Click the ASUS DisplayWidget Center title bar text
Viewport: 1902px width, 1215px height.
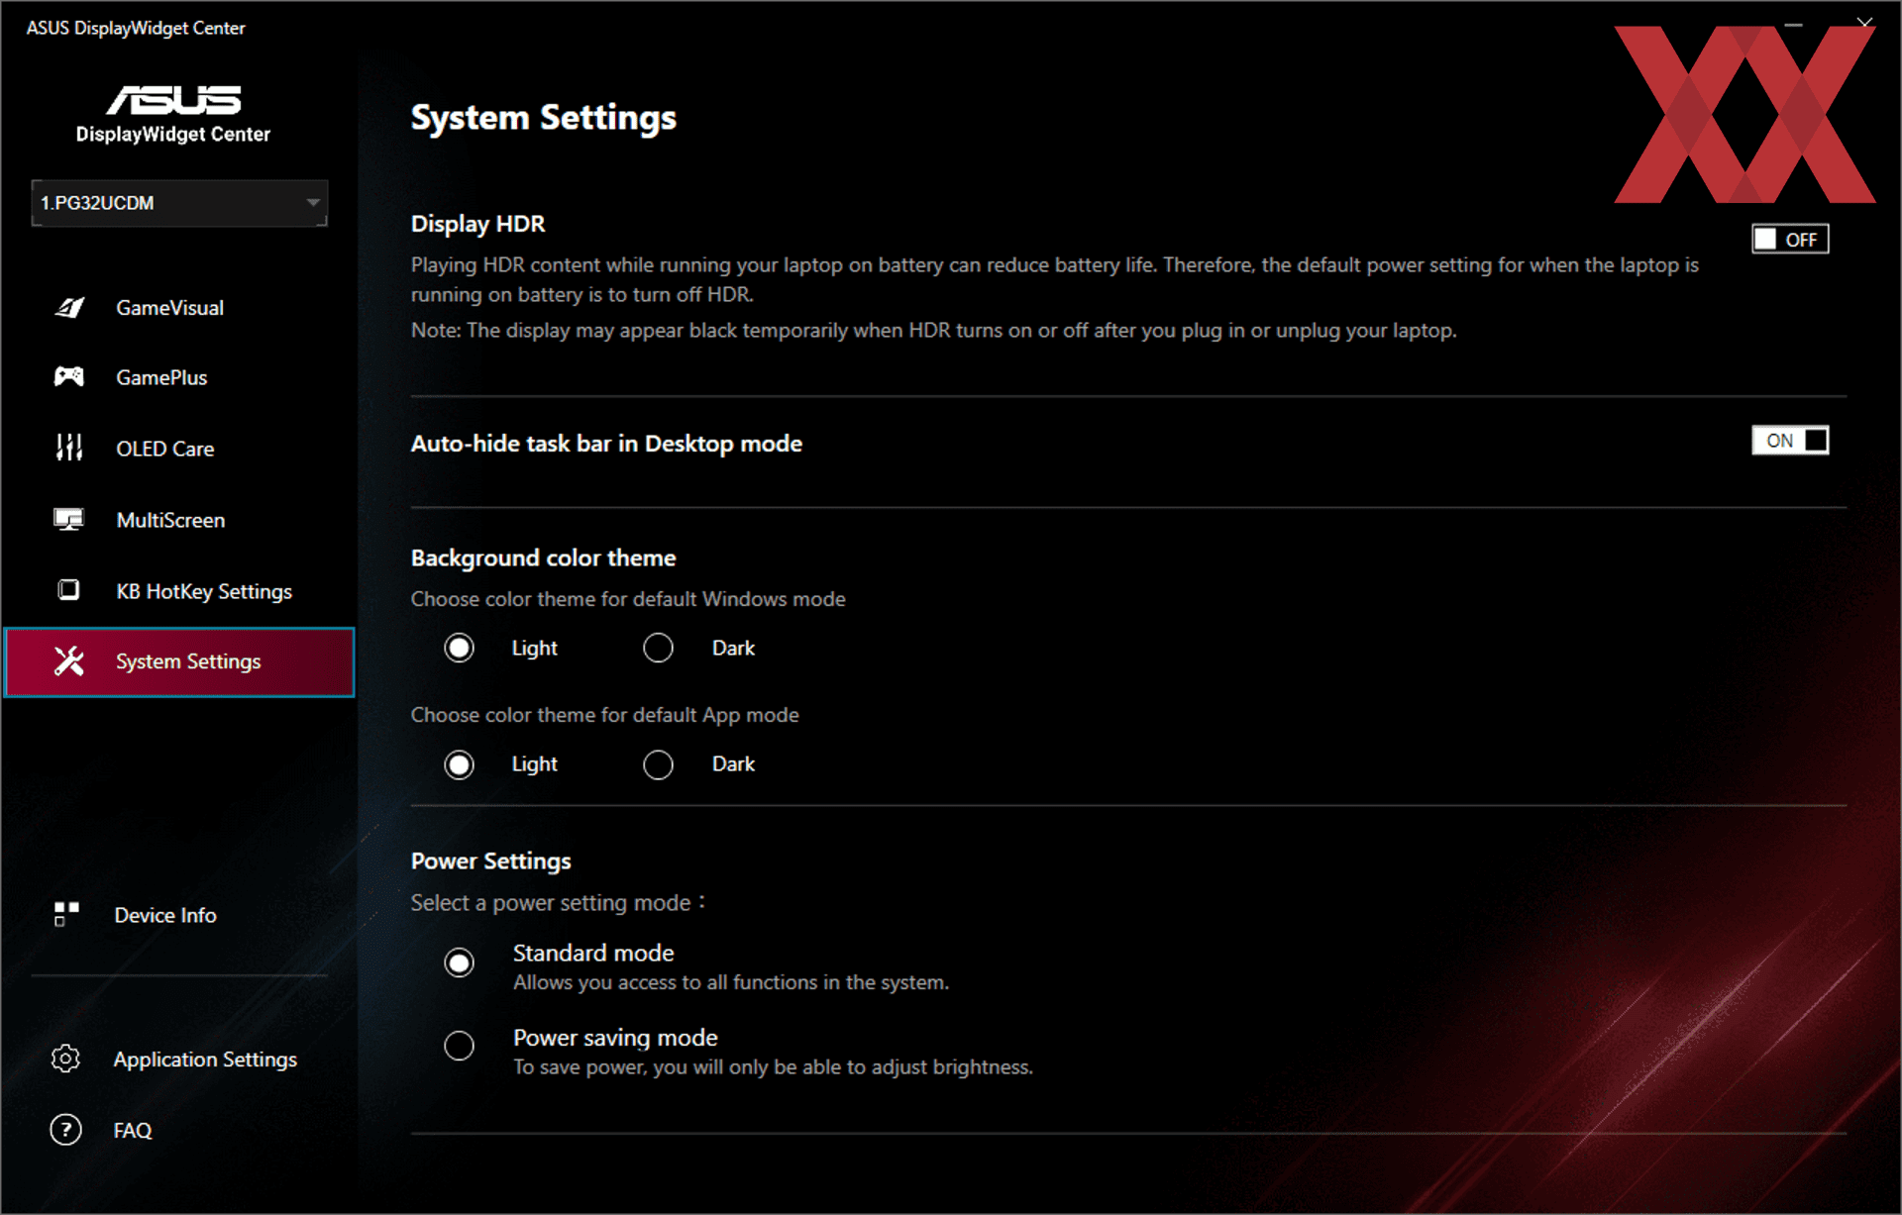click(x=136, y=28)
